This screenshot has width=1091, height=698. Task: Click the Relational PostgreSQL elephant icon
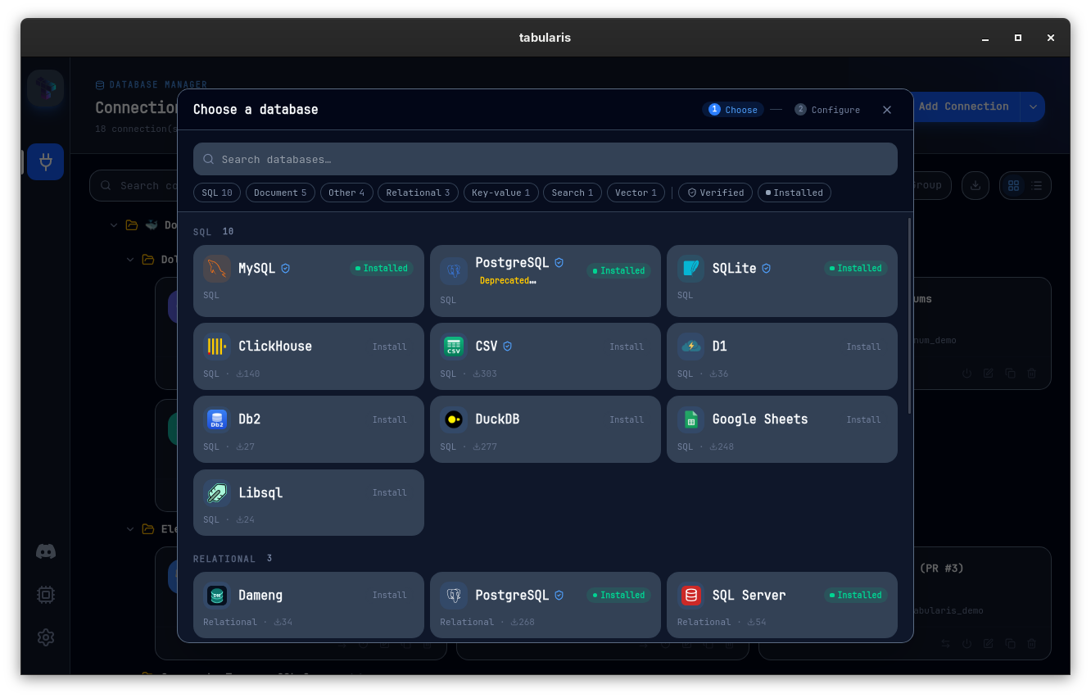point(454,596)
